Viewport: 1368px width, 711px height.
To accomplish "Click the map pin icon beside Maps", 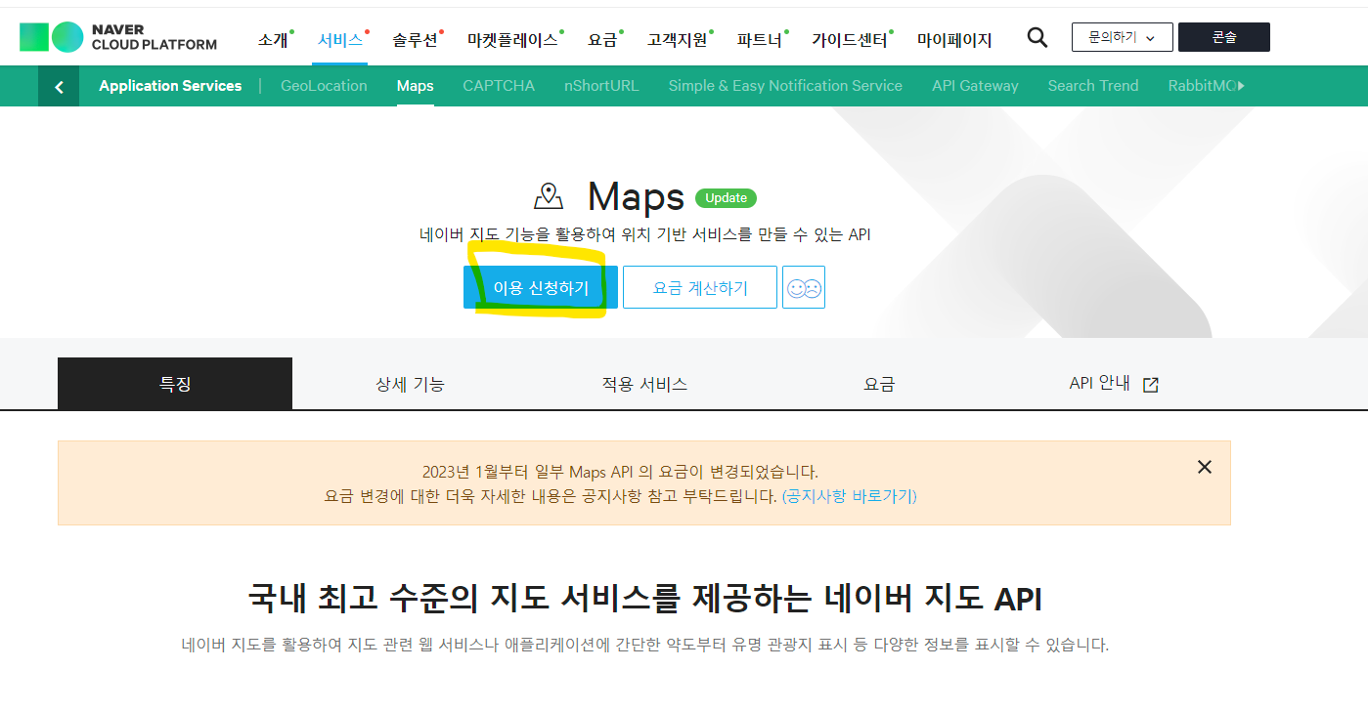I will coord(549,196).
